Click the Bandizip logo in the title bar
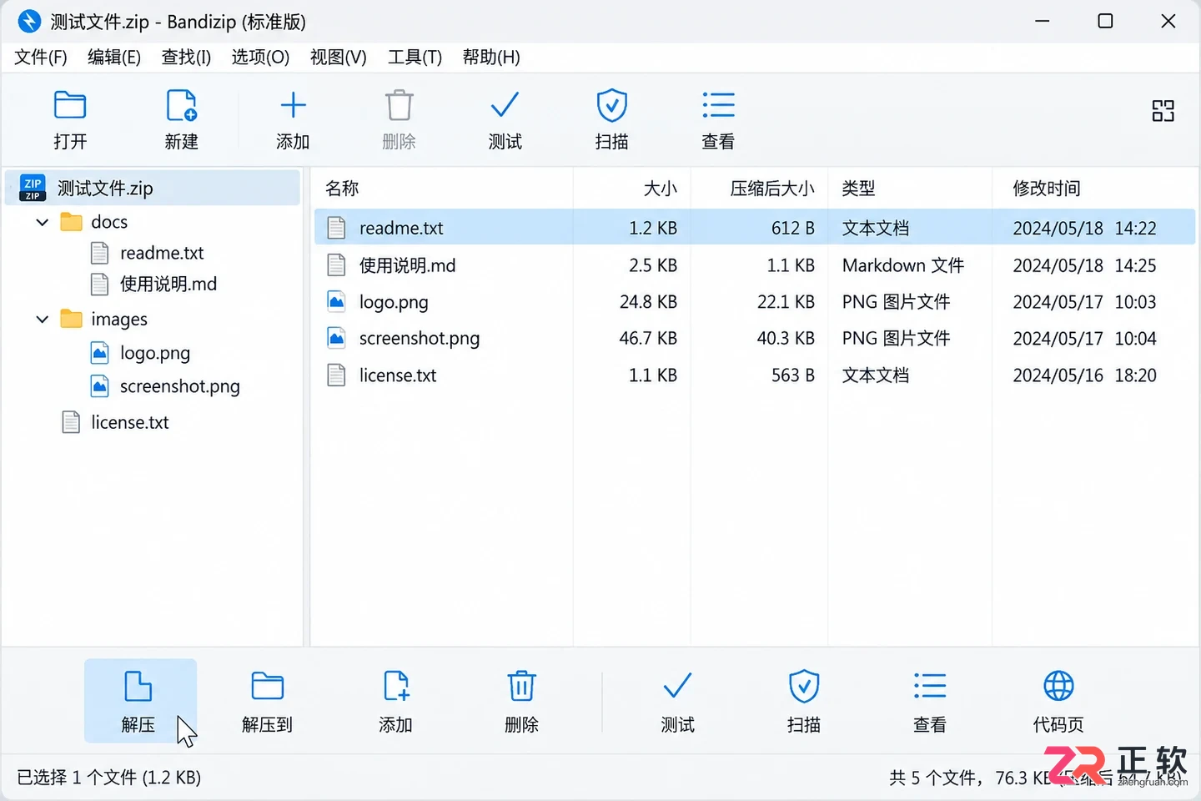The image size is (1201, 801). click(x=29, y=21)
